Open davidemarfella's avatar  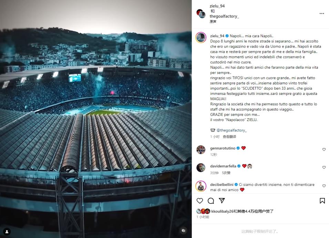point(201,168)
